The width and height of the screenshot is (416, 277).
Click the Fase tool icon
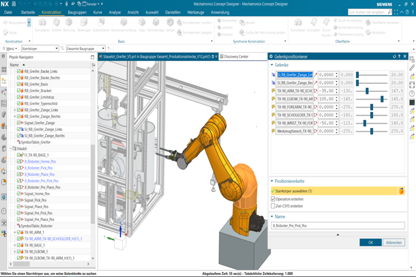(142, 22)
